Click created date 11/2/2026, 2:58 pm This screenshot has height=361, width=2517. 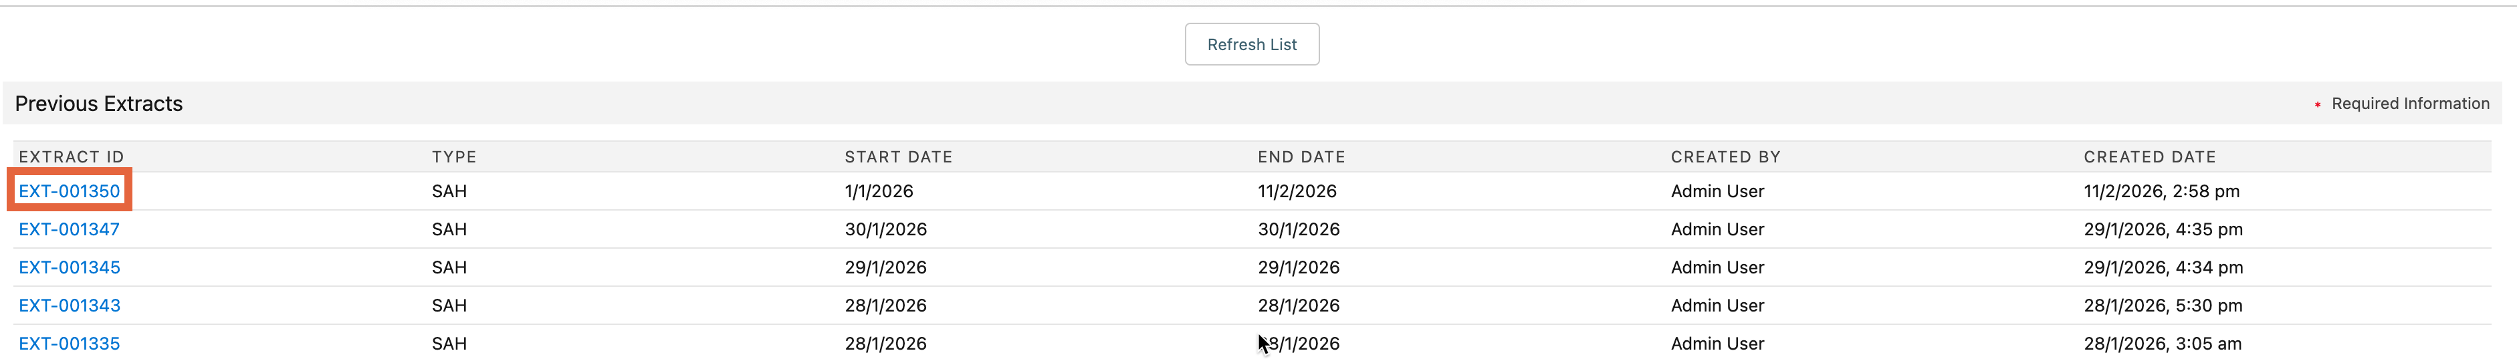tap(2161, 191)
